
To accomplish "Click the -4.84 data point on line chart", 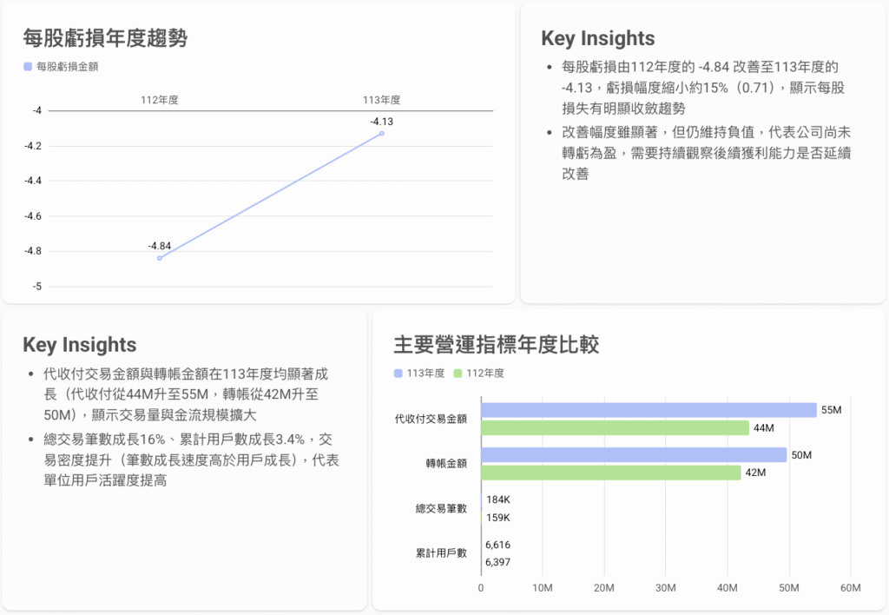I will pos(160,258).
